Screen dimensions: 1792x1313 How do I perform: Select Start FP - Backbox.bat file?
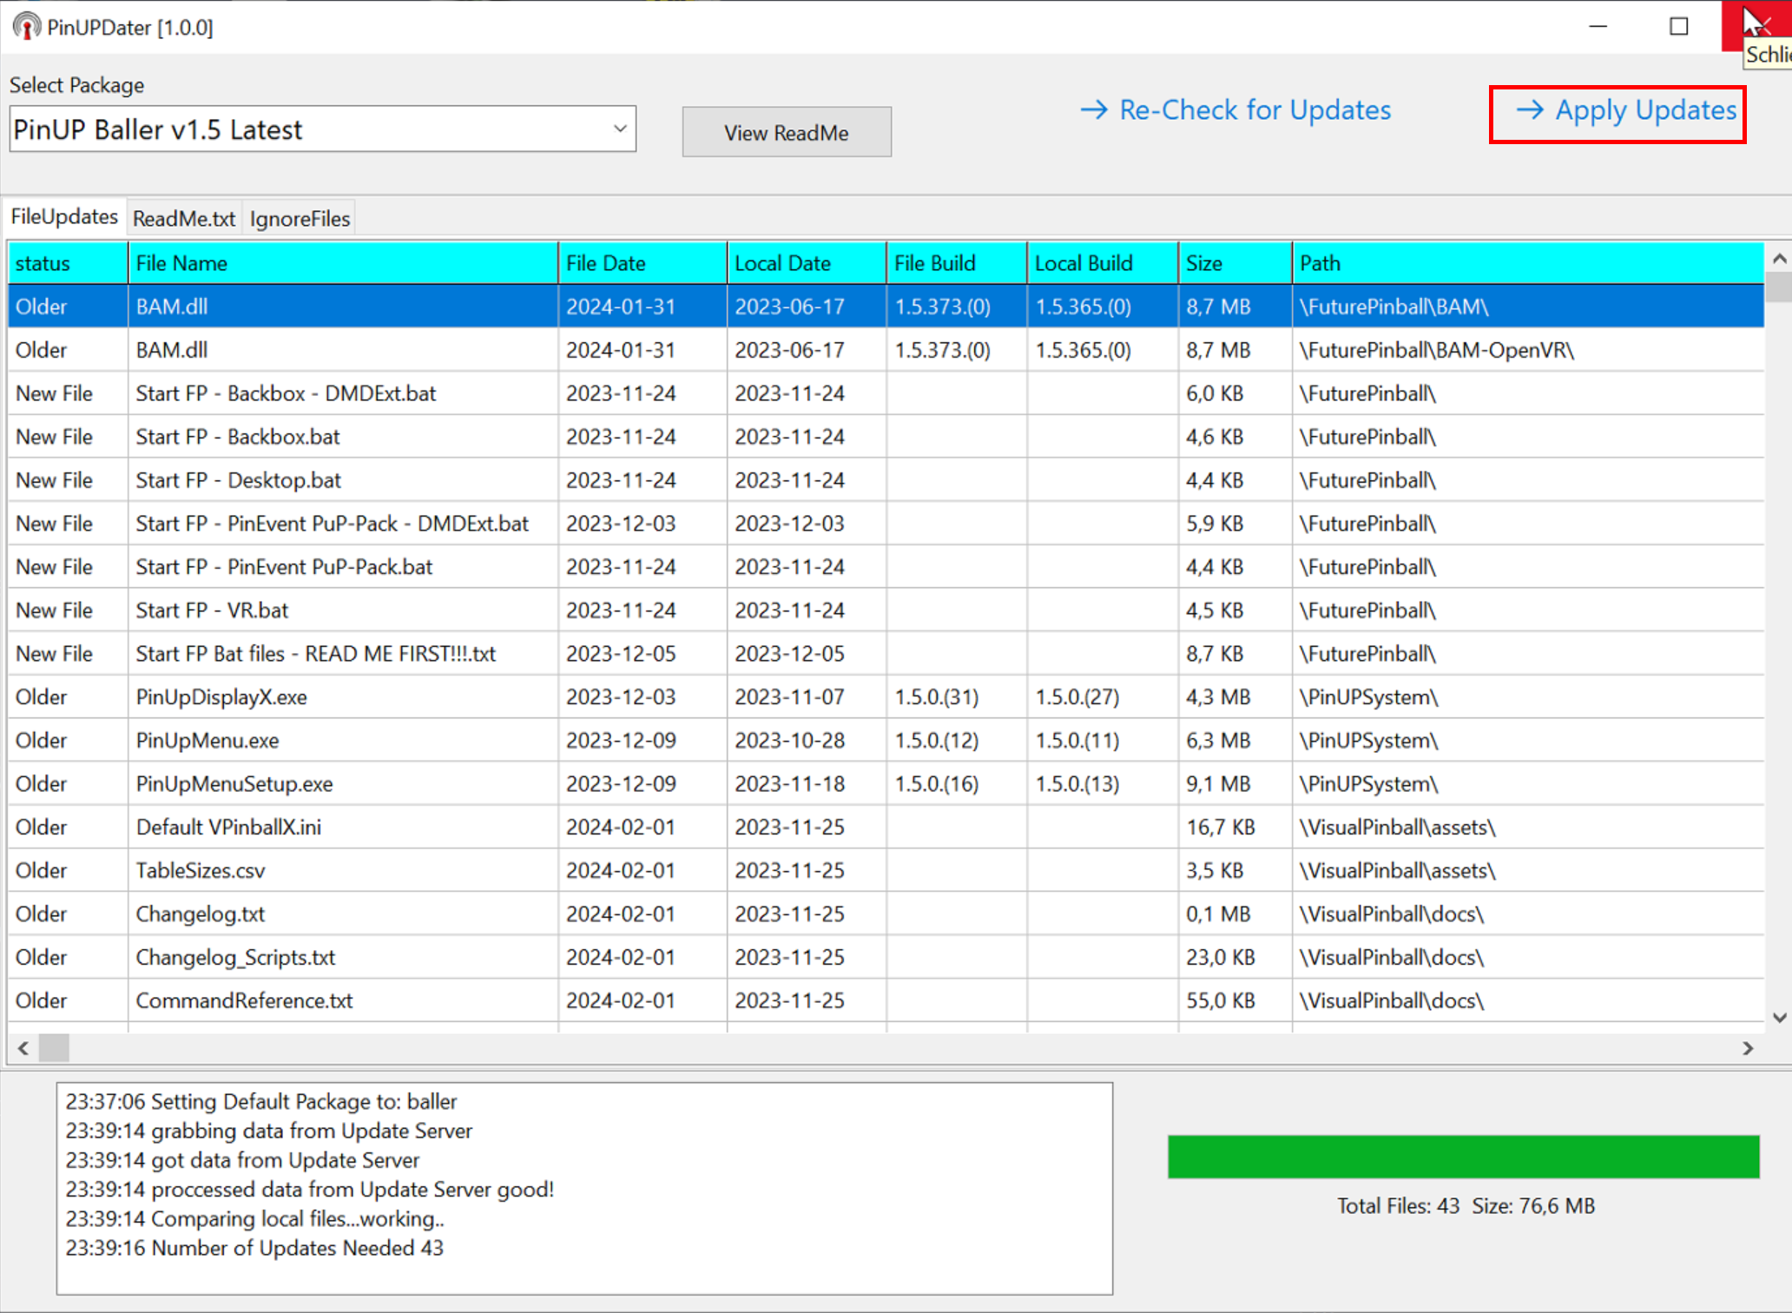886,437
